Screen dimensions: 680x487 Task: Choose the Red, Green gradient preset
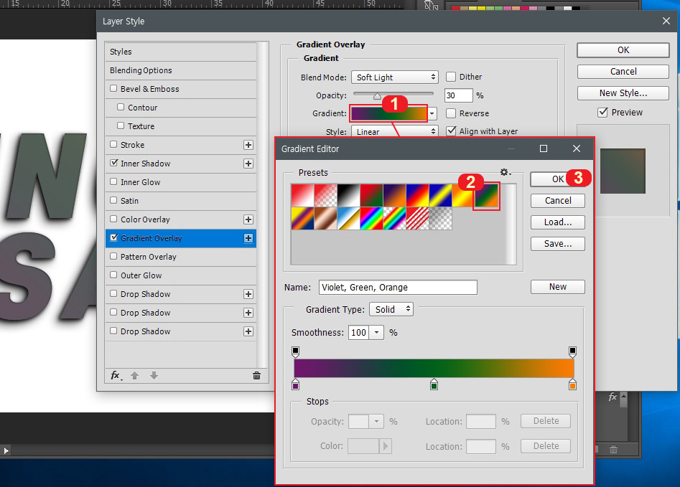tap(372, 195)
